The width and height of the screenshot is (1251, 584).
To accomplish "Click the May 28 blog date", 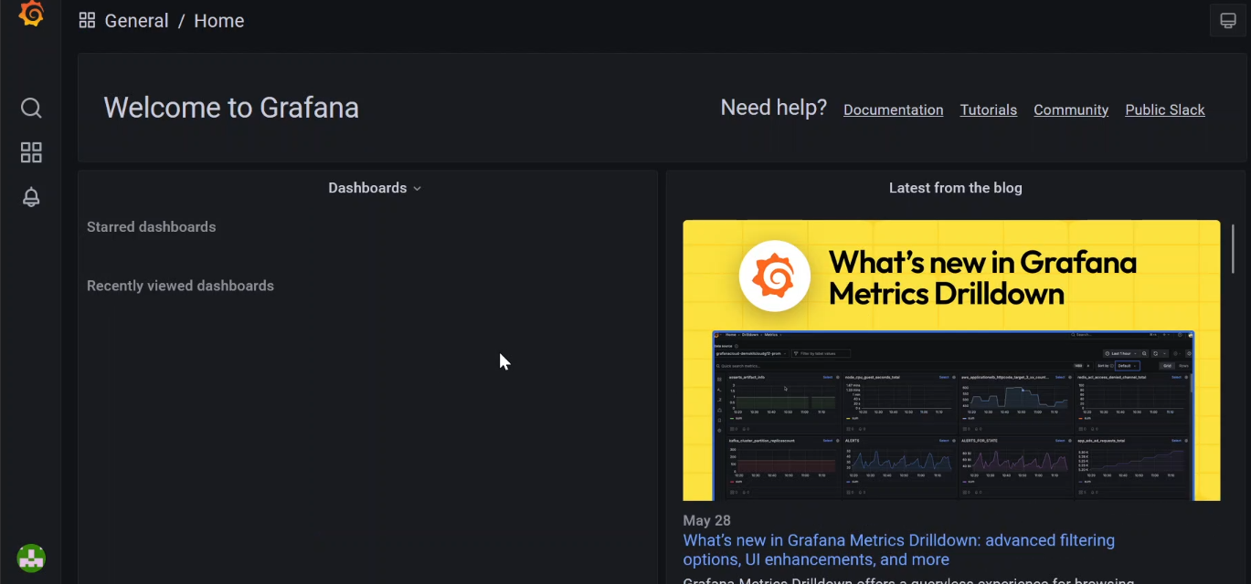I will click(x=708, y=520).
